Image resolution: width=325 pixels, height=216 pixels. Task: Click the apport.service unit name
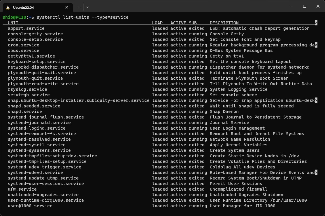[x=26, y=28]
